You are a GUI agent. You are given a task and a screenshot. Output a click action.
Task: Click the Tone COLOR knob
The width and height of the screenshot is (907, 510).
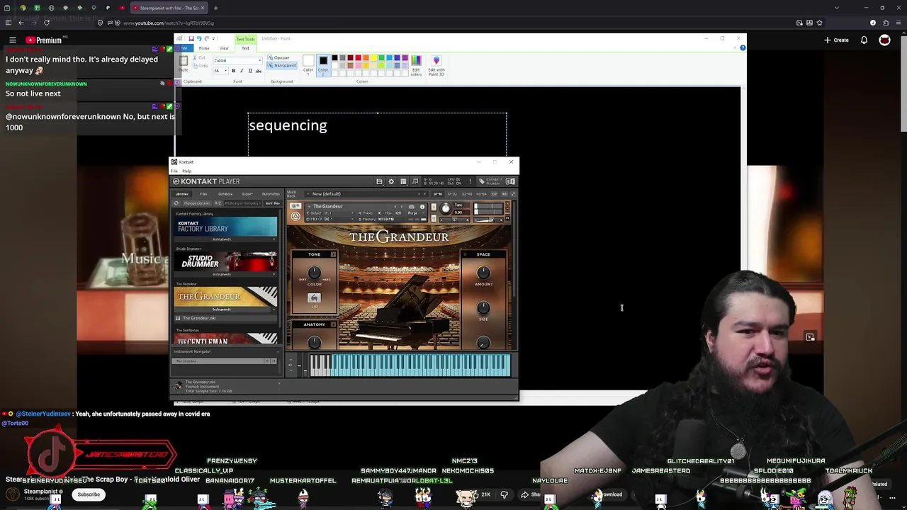tap(314, 273)
